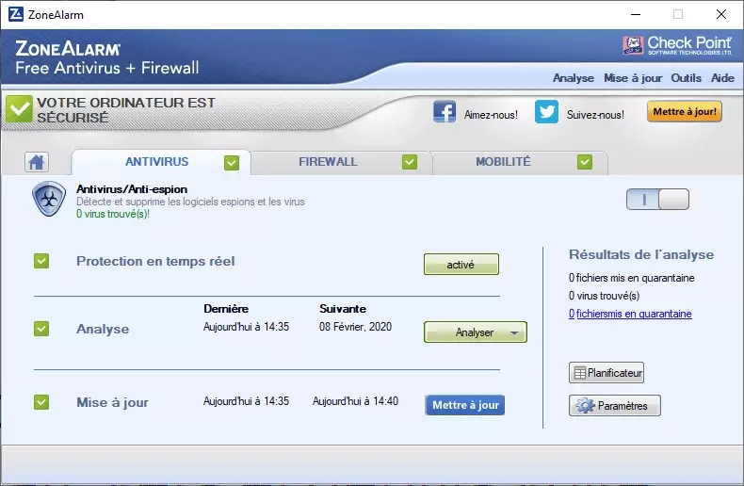Close the ZoneAlarm window
Image resolution: width=744 pixels, height=486 pixels.
pyautogui.click(x=721, y=14)
